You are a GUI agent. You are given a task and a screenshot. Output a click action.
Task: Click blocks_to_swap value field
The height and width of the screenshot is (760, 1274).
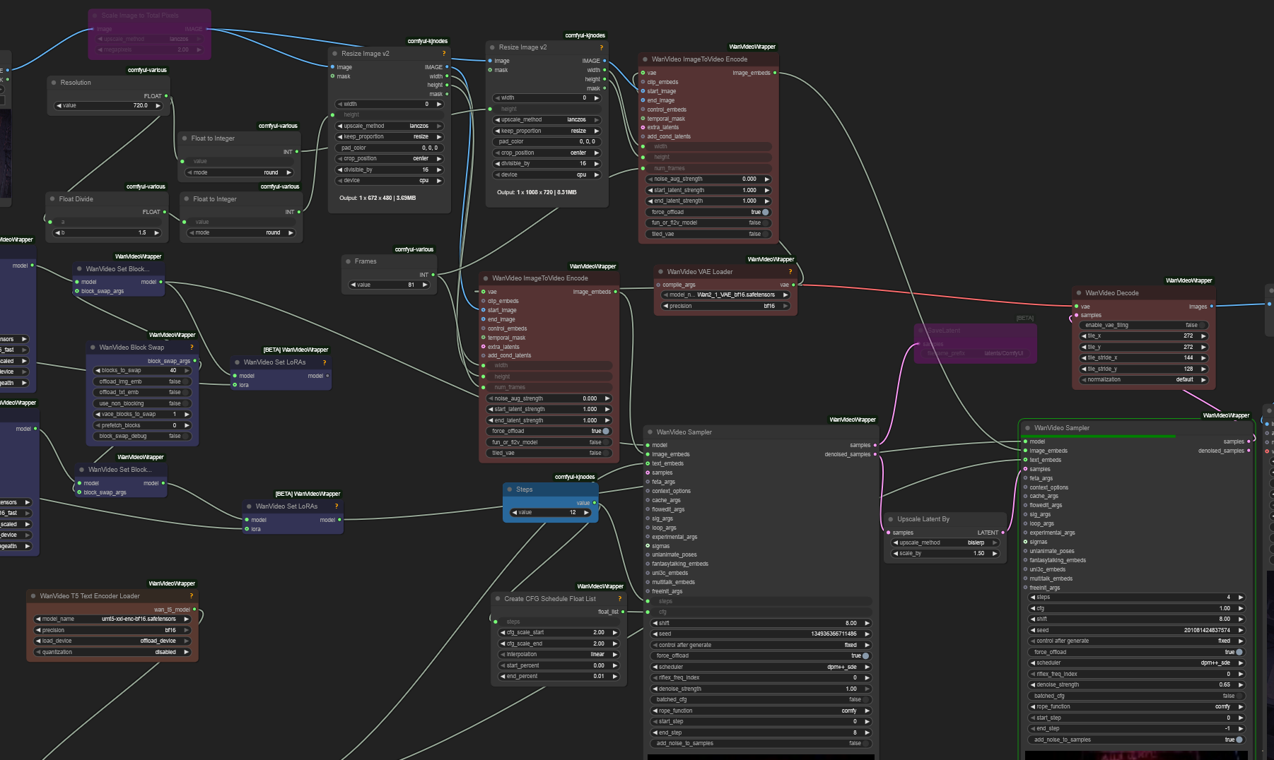click(142, 370)
